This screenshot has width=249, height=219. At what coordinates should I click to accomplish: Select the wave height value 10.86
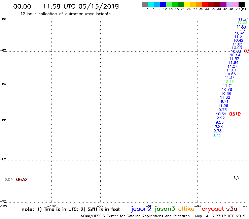coord(231,74)
